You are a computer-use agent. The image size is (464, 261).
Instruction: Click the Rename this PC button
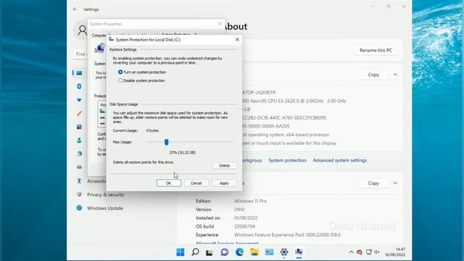(x=376, y=50)
